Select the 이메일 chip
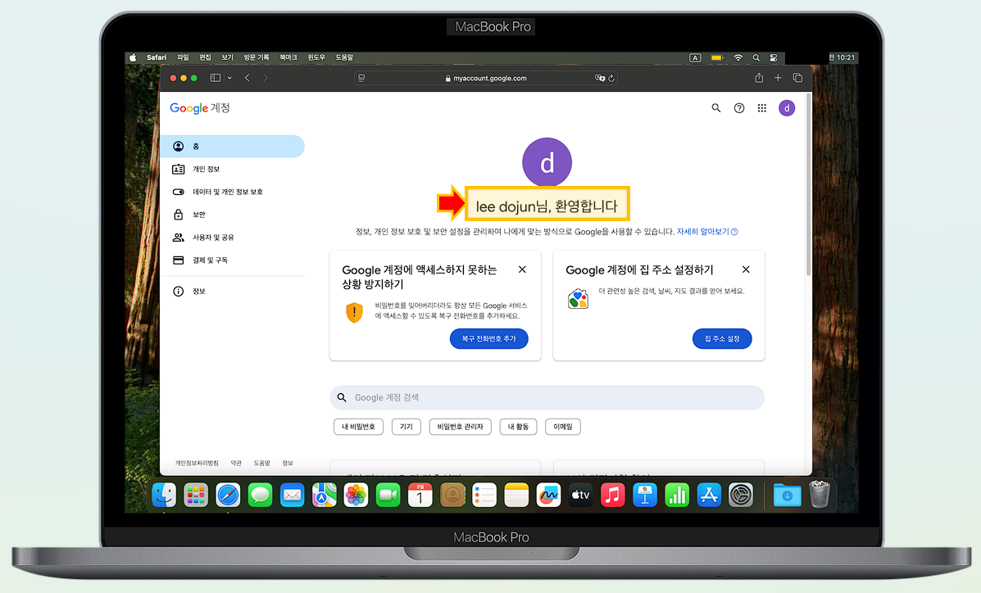 pos(562,427)
